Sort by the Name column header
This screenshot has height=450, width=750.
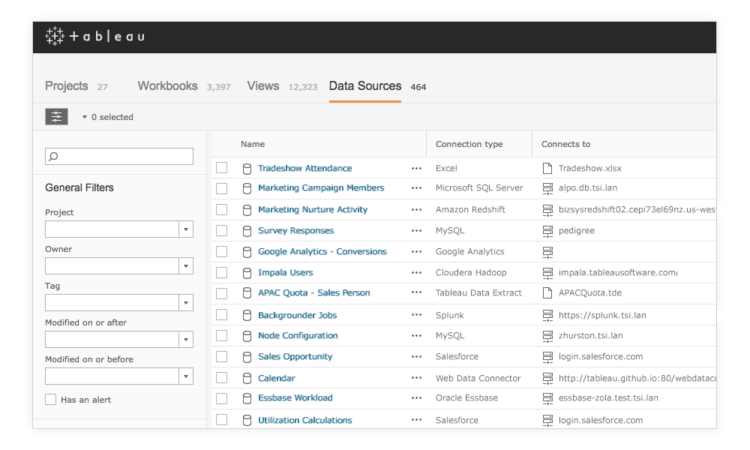253,144
